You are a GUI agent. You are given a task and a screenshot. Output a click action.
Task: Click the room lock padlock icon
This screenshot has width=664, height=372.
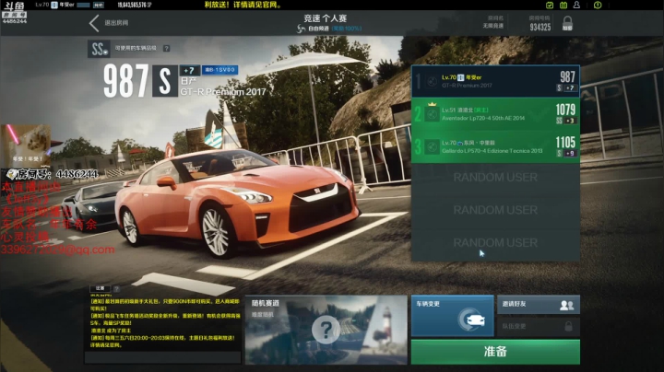(x=567, y=23)
